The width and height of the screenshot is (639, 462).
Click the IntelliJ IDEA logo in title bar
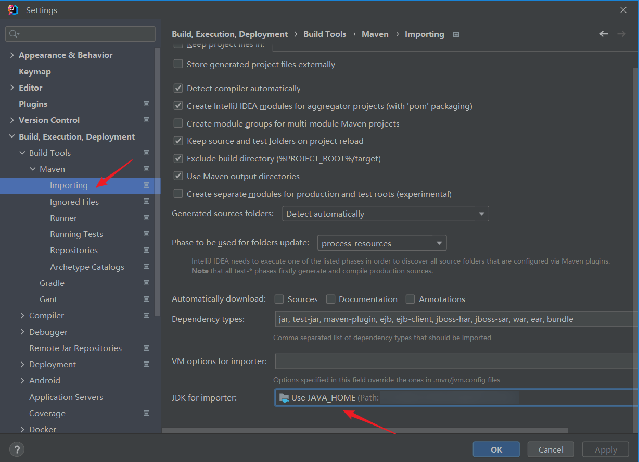click(13, 9)
